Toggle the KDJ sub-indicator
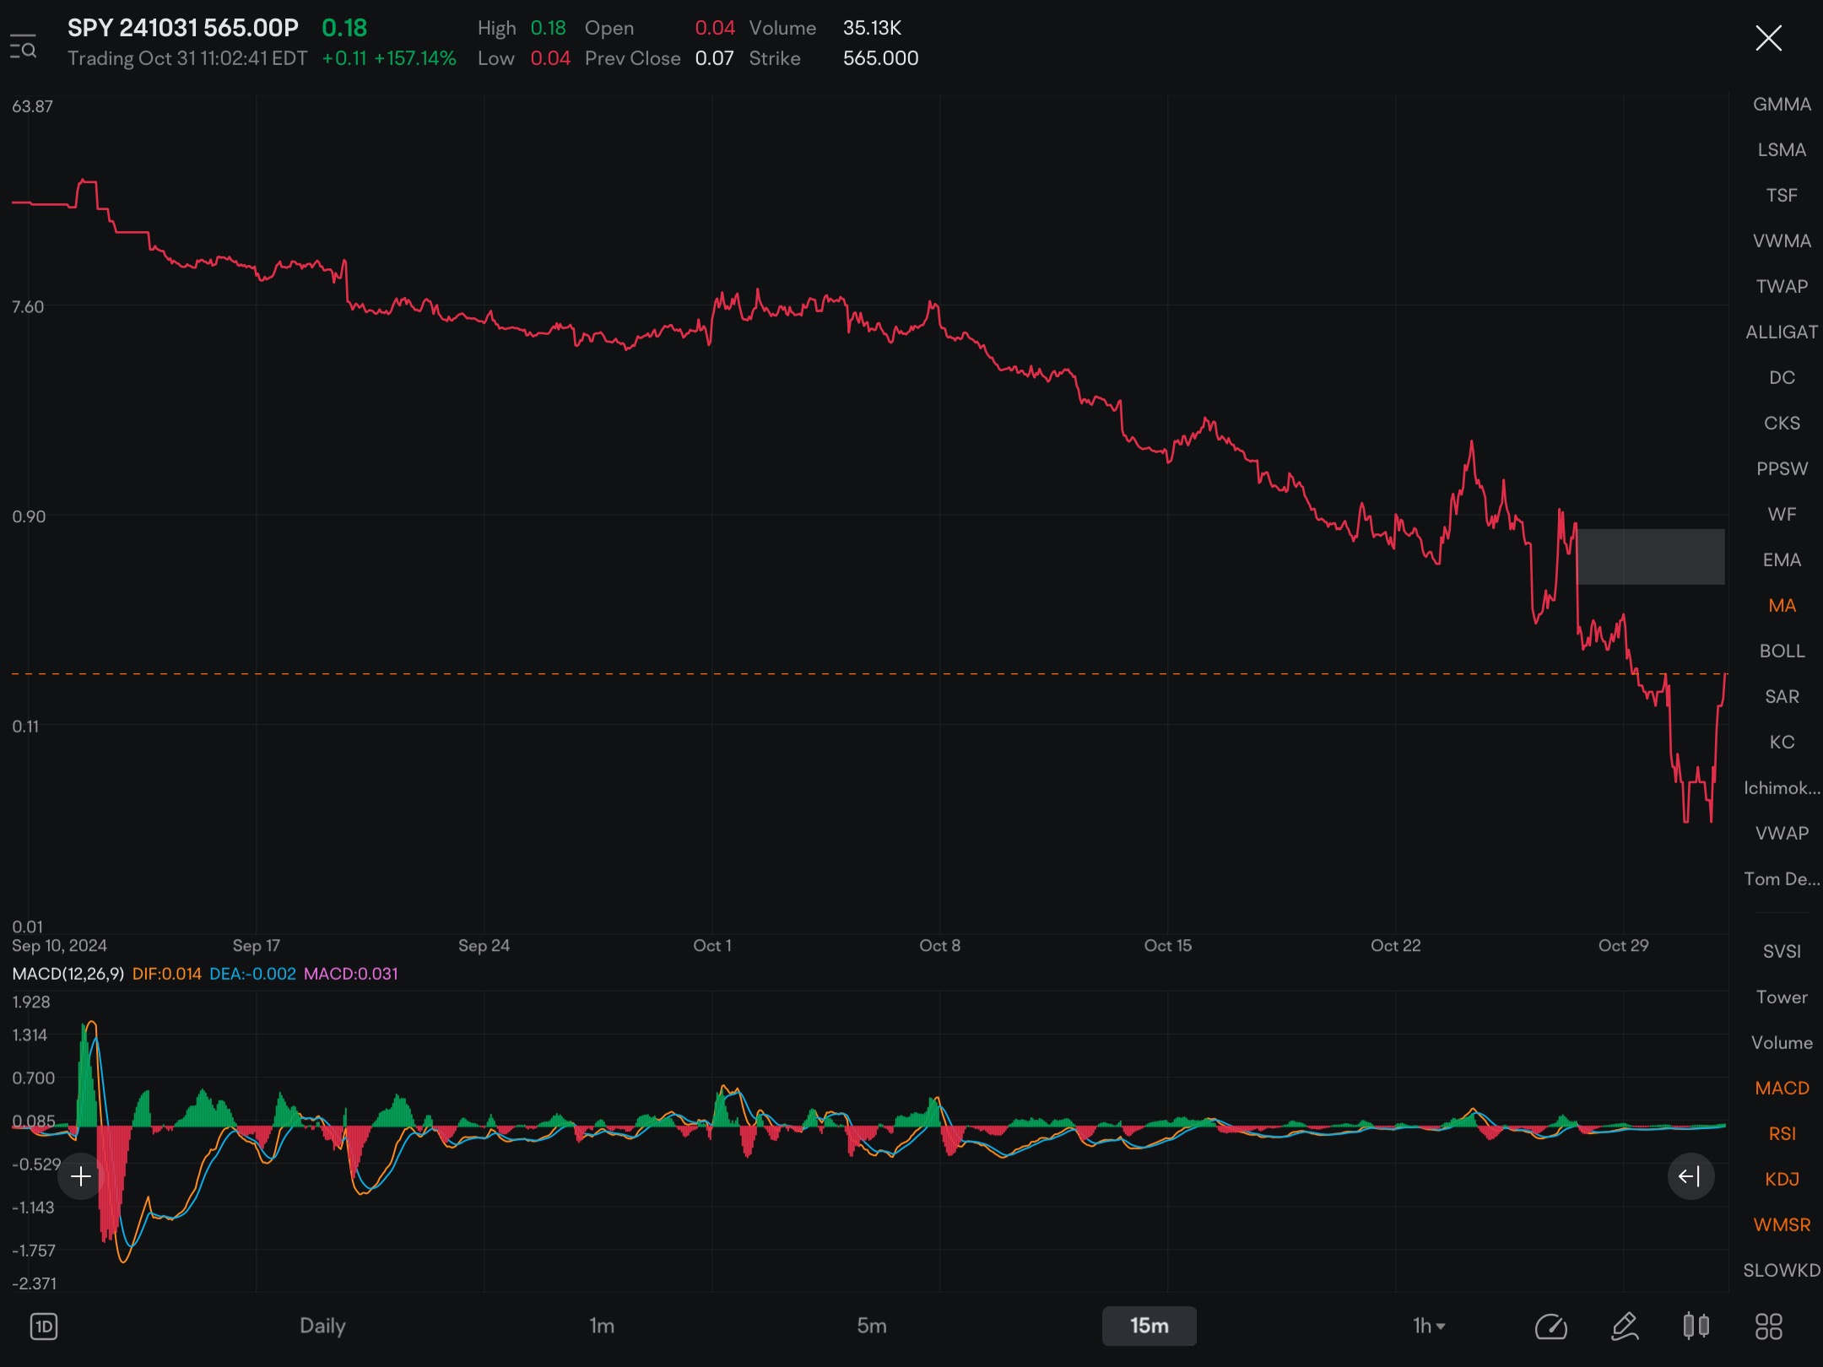1823x1367 pixels. (x=1782, y=1180)
